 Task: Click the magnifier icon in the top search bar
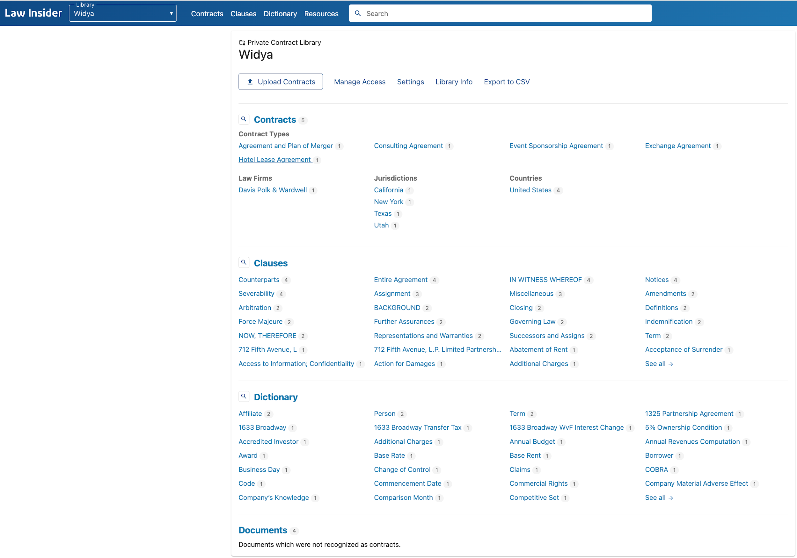click(358, 13)
